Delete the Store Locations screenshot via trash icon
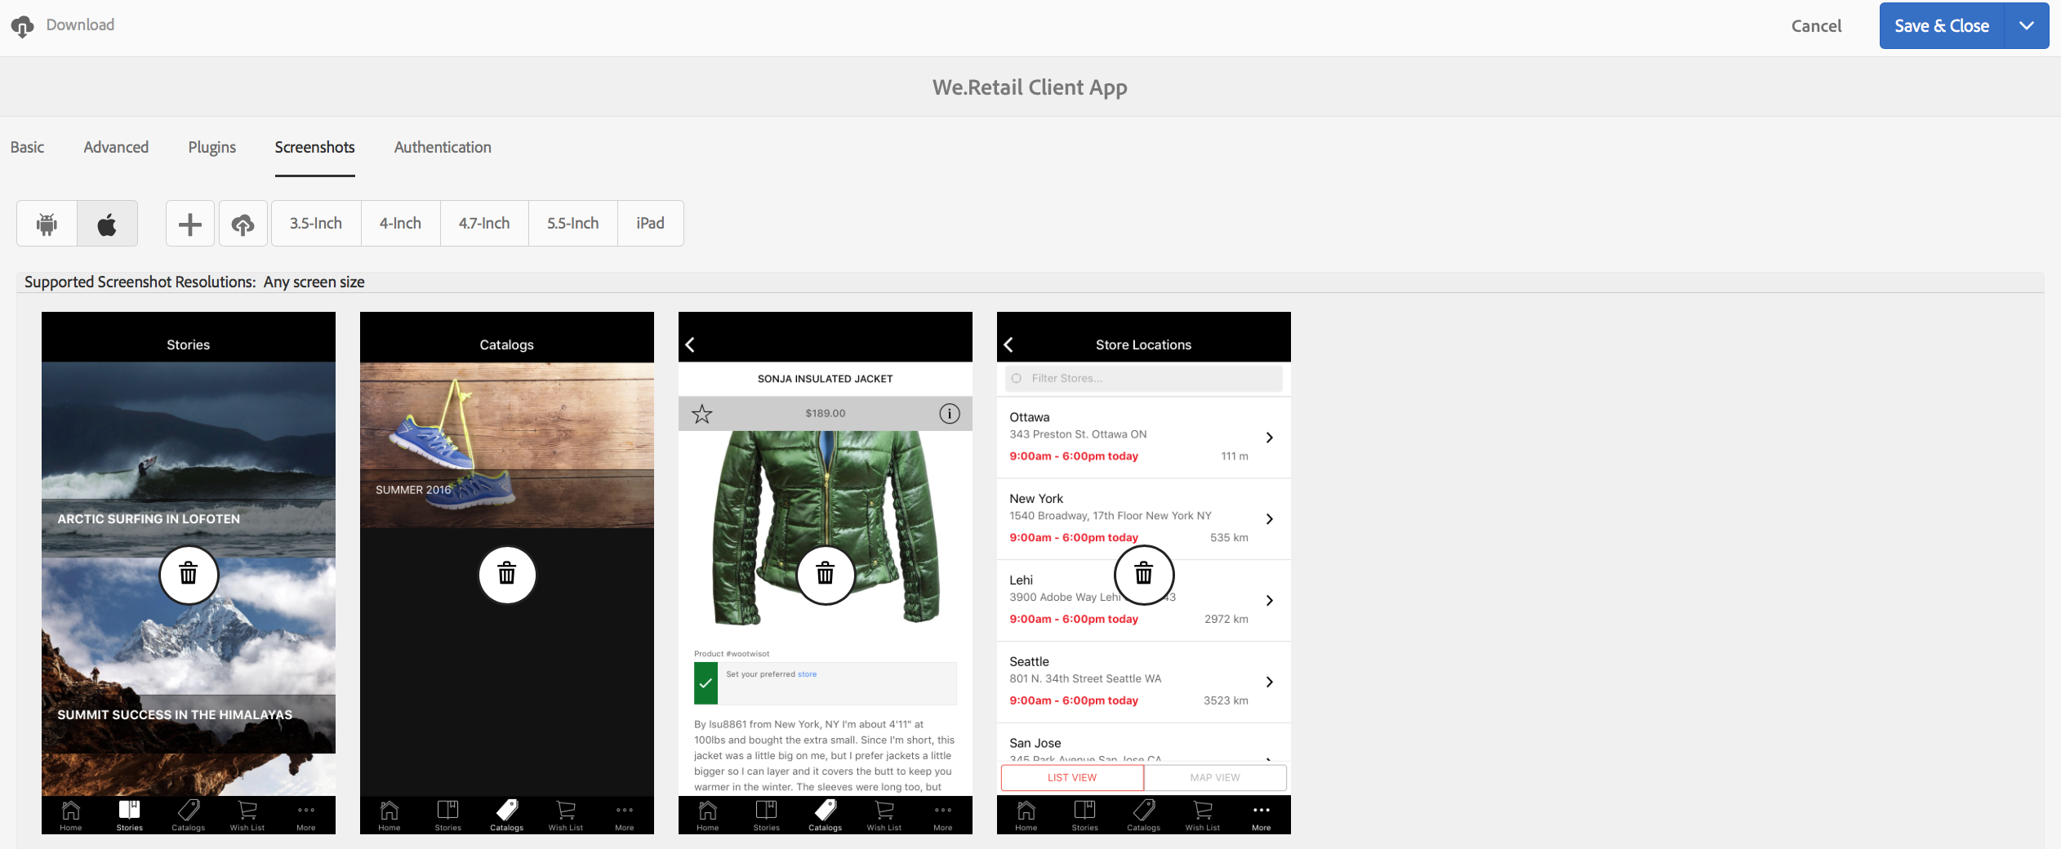 tap(1144, 575)
